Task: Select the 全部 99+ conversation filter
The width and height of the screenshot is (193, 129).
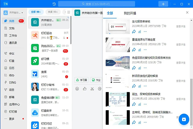Action: coord(36,12)
